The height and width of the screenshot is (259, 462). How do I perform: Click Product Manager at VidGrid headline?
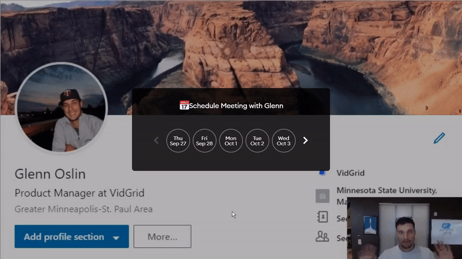point(79,193)
